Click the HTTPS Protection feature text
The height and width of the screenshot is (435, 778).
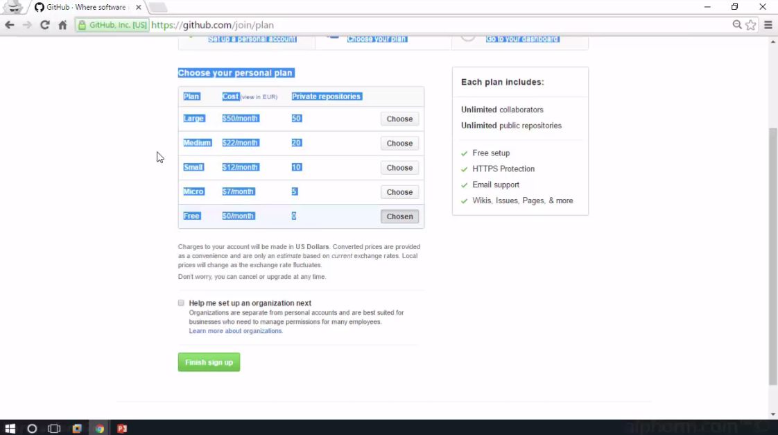tap(503, 169)
